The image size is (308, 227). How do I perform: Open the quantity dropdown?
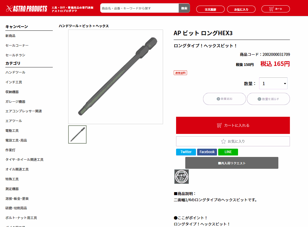pyautogui.click(x=273, y=83)
